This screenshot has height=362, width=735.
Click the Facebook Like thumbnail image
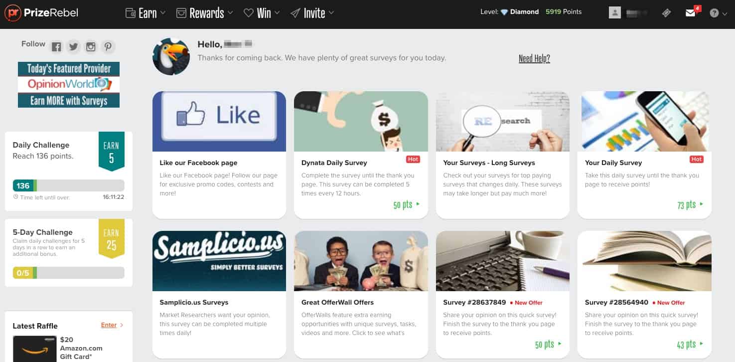click(219, 121)
